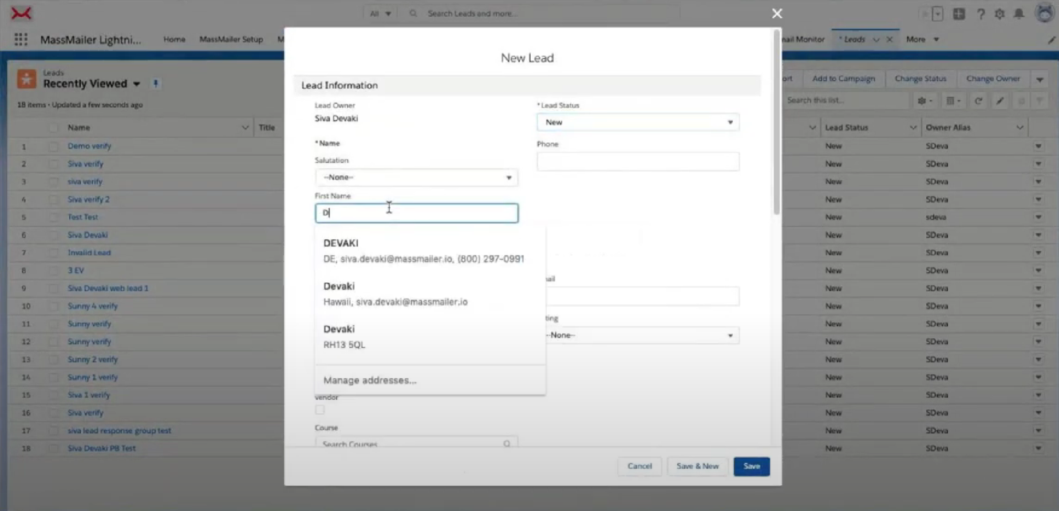Open the Salutation dropdown

pyautogui.click(x=416, y=177)
